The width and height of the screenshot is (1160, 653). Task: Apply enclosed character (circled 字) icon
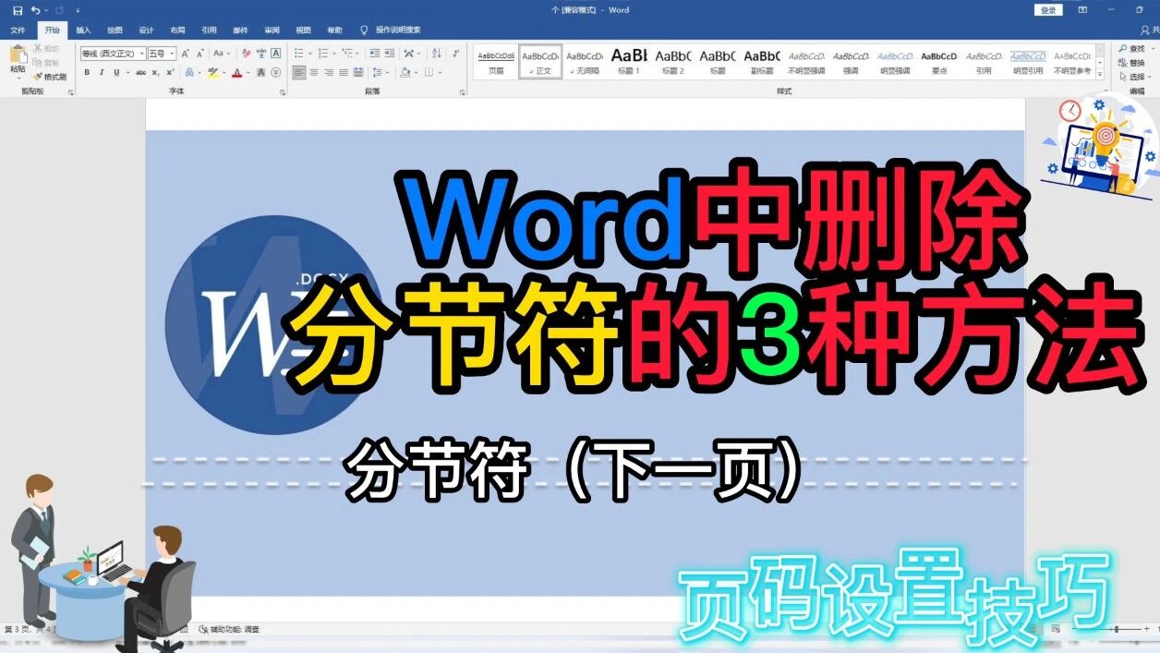coord(275,73)
